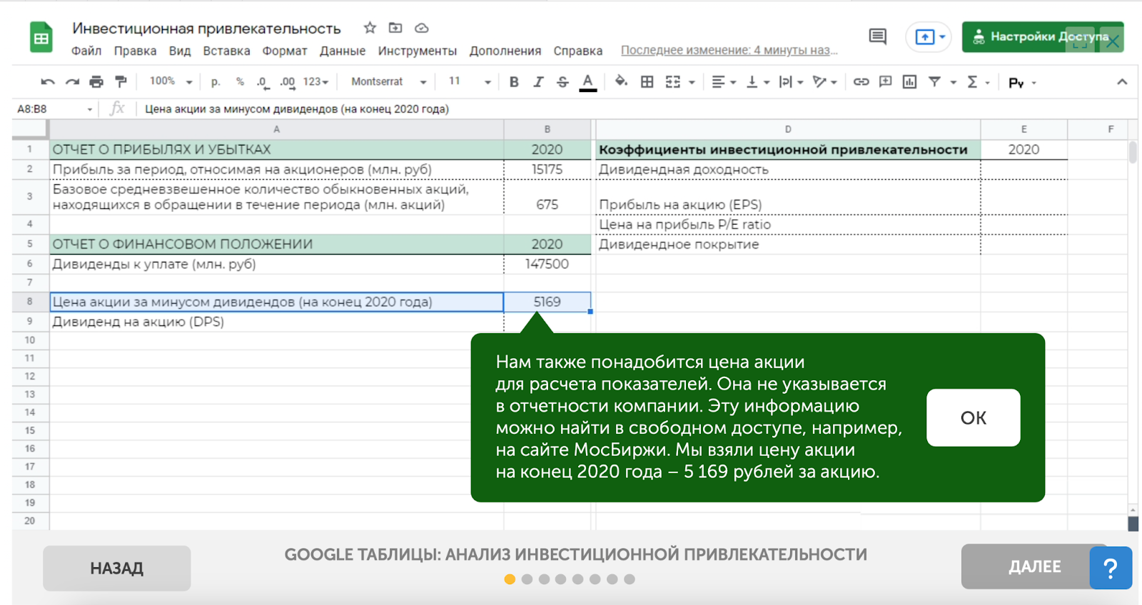Viewport: 1142px width, 605px height.
Task: Open the Правка menu
Action: [135, 51]
